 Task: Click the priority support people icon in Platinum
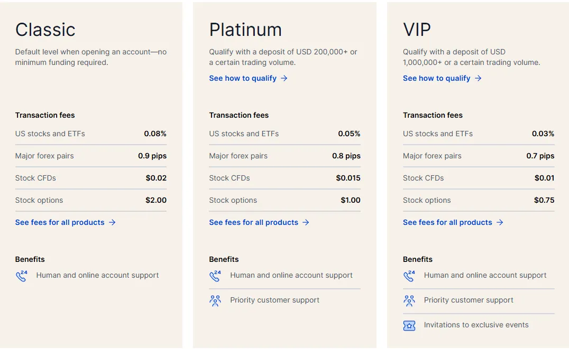[x=215, y=300]
